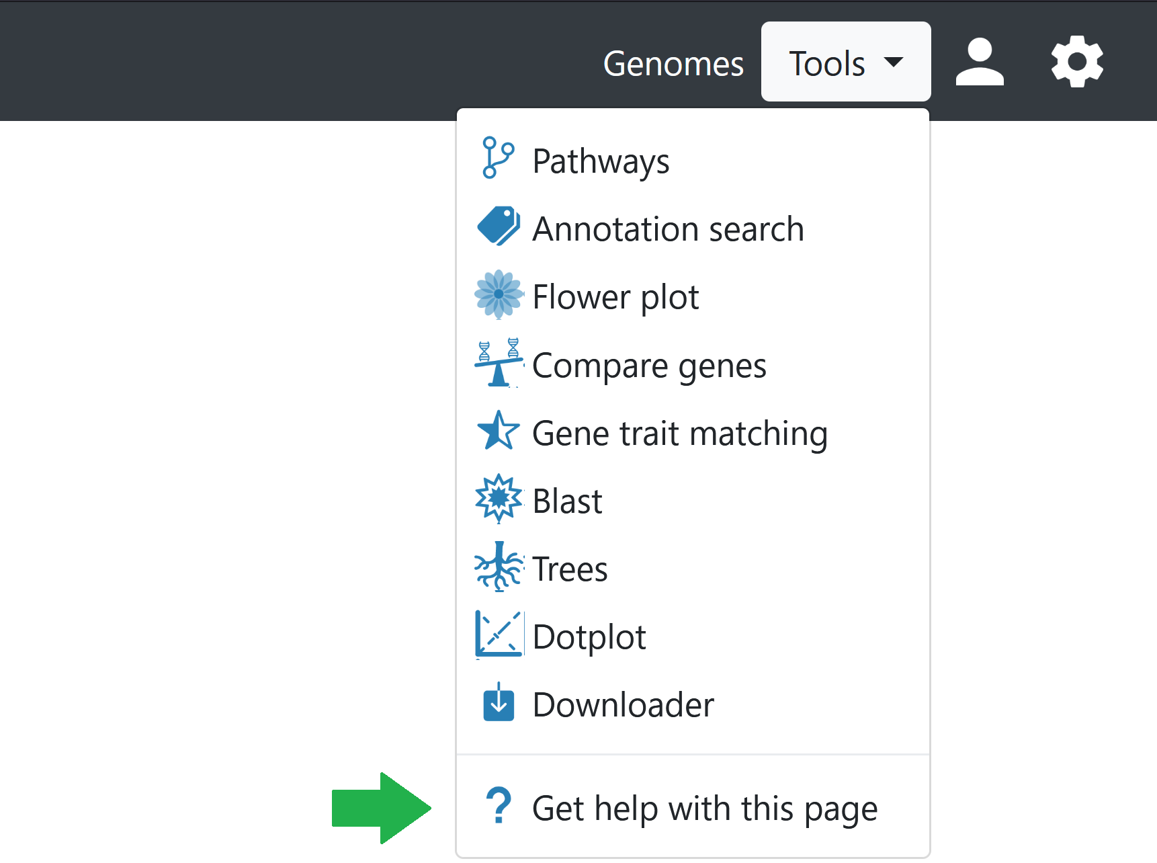Select the Downloader menu entry
This screenshot has height=863, width=1157.
point(622,705)
